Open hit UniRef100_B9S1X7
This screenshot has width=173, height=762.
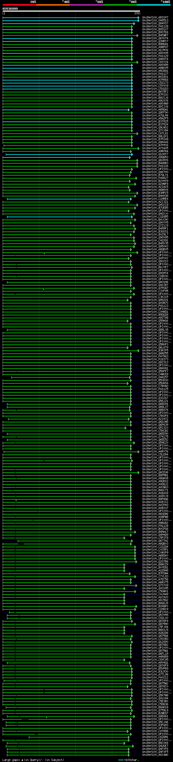(x=155, y=29)
